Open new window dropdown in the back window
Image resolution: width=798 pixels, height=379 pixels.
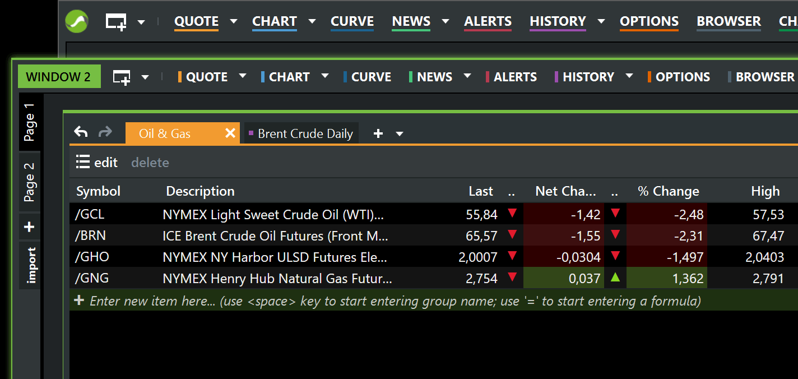point(141,22)
